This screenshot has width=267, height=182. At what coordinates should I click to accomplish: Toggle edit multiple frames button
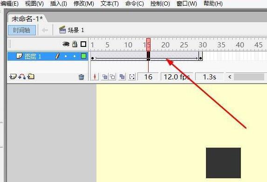pos(122,77)
